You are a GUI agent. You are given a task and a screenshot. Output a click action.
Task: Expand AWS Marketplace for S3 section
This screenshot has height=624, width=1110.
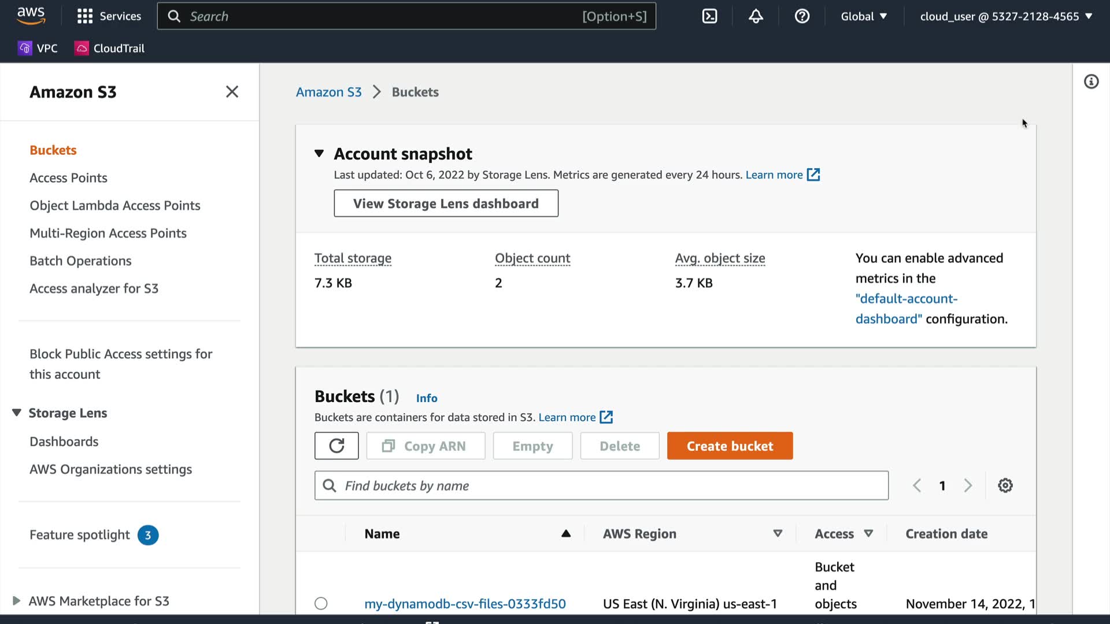click(16, 601)
